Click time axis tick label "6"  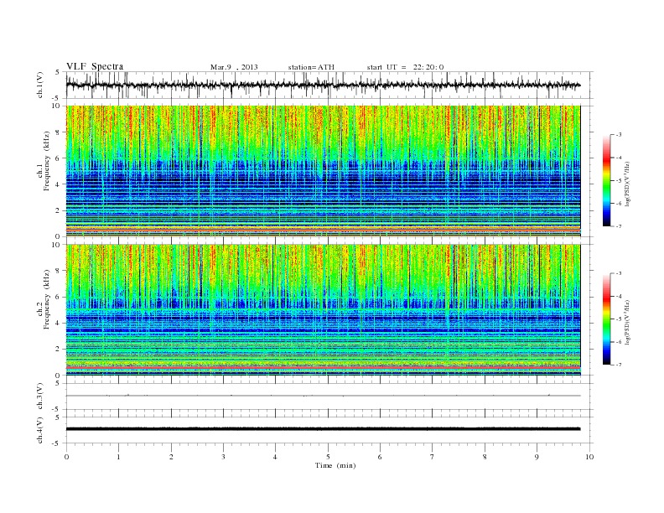[x=380, y=457]
